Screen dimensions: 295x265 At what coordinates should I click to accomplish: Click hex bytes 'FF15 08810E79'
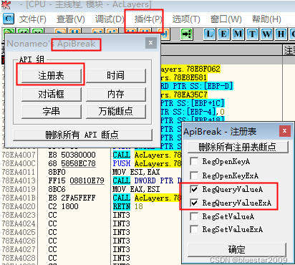[x=77, y=180]
